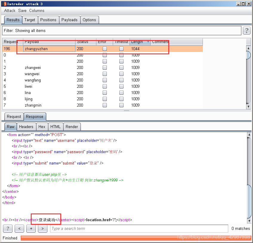Toggle Error checkbox for zhangyuzhen row
Viewport: 253px width, 243px height.
pyautogui.click(x=105, y=49)
